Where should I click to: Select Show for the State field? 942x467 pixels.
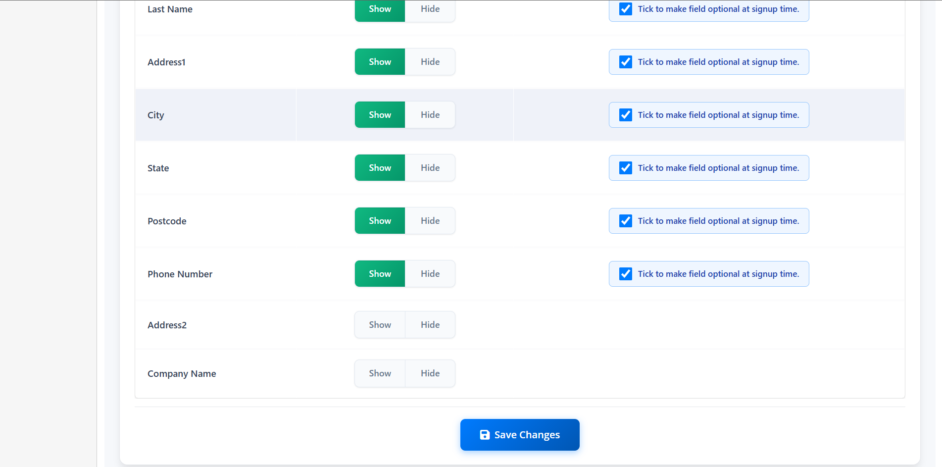tap(379, 167)
